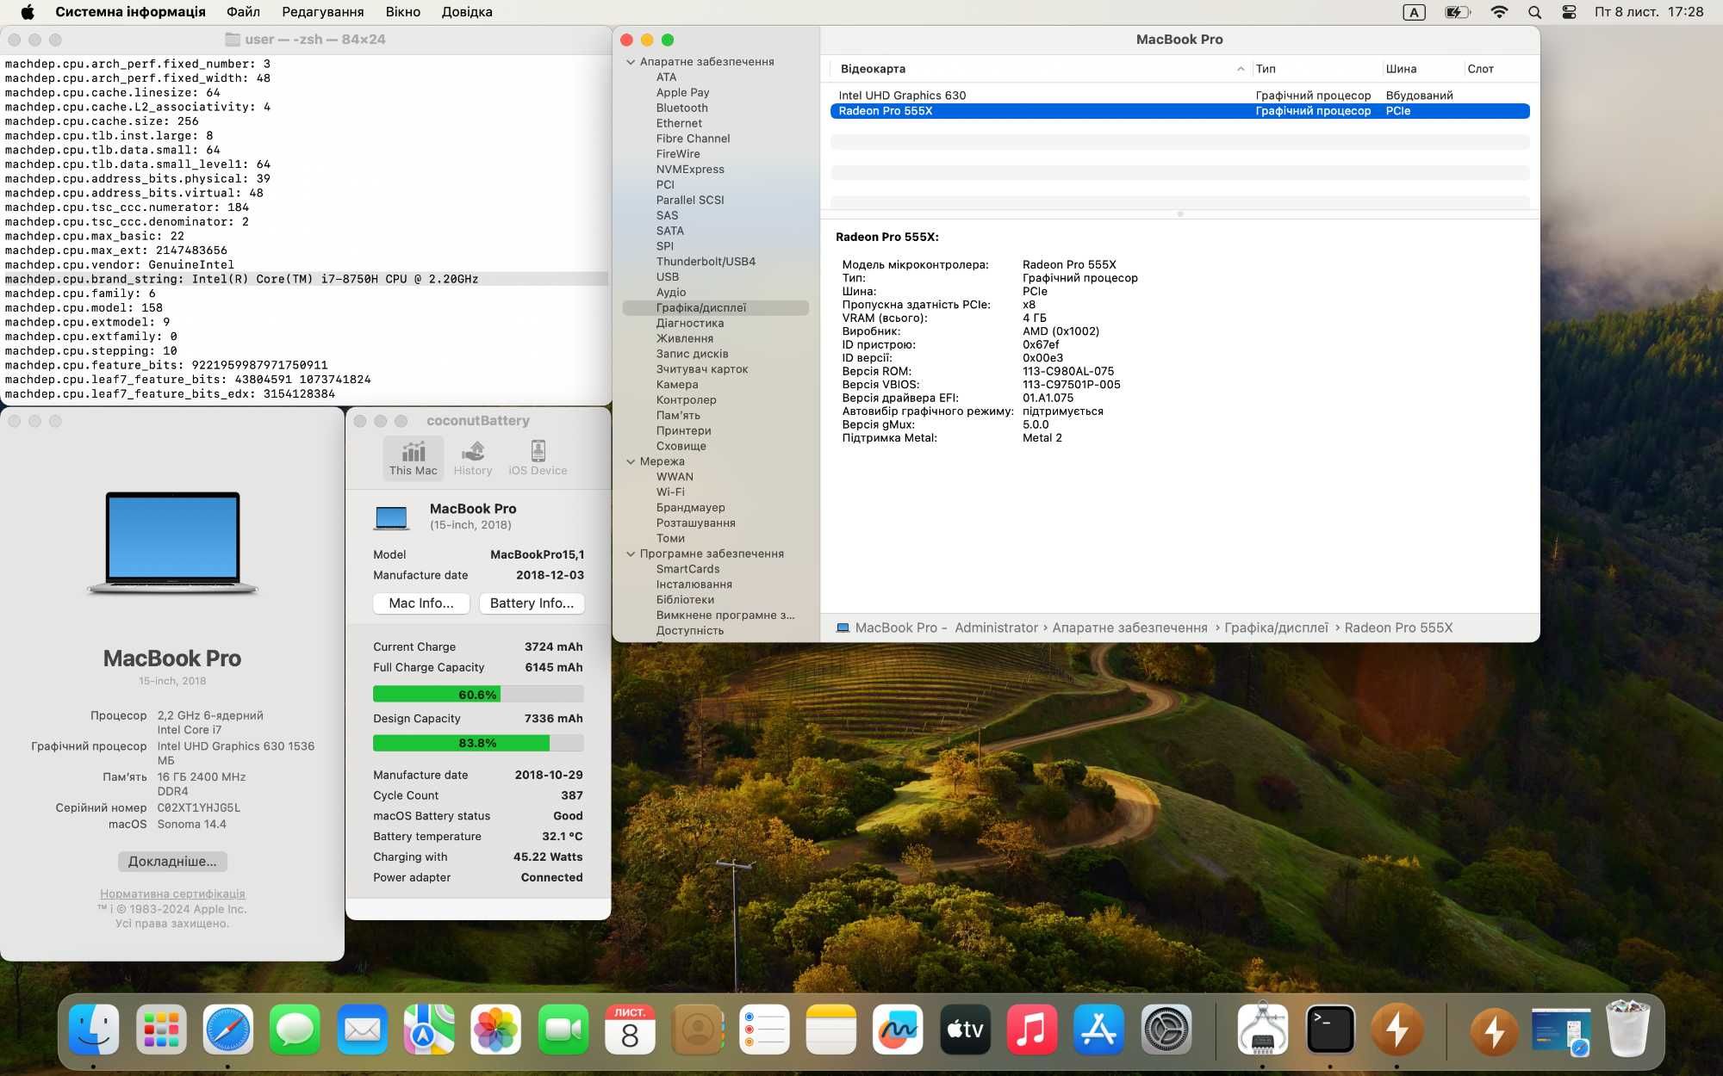The width and height of the screenshot is (1723, 1076).
Task: Open Messages app in the Dock
Action: (x=295, y=1029)
